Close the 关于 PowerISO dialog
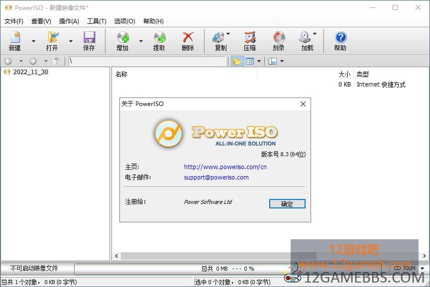The image size is (430, 287). [303, 104]
